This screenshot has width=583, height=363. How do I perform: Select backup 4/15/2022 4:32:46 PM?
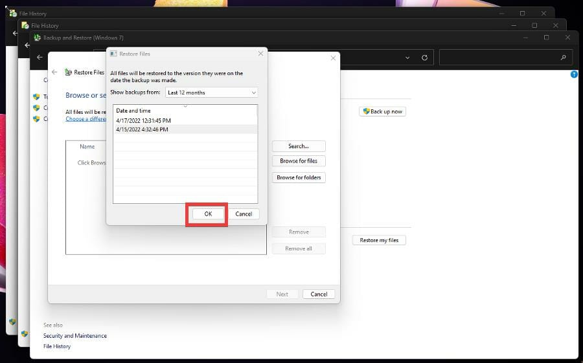(185, 129)
